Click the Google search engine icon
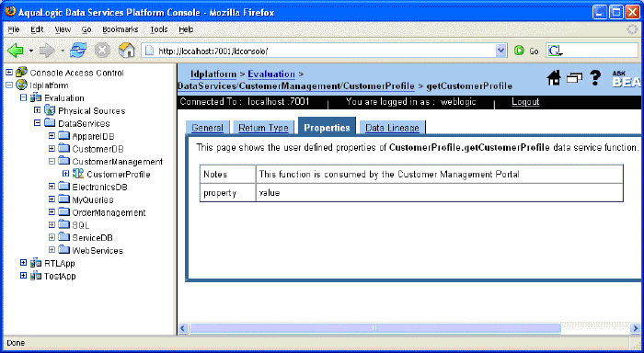The height and width of the screenshot is (353, 644). [555, 51]
